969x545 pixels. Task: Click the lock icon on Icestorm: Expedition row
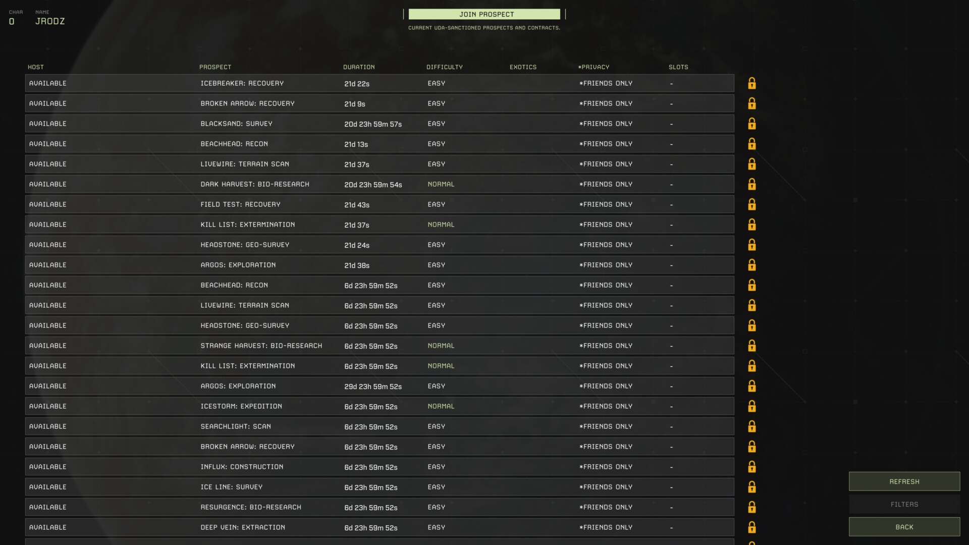[751, 406]
